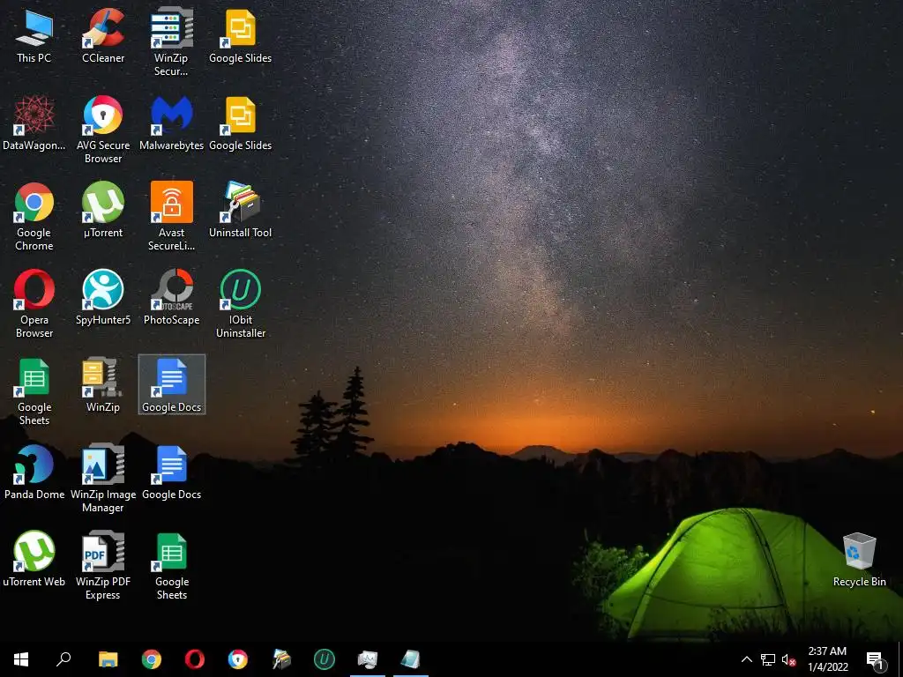Open the clock showing 2:37 AM
This screenshot has width=903, height=677.
(x=827, y=659)
